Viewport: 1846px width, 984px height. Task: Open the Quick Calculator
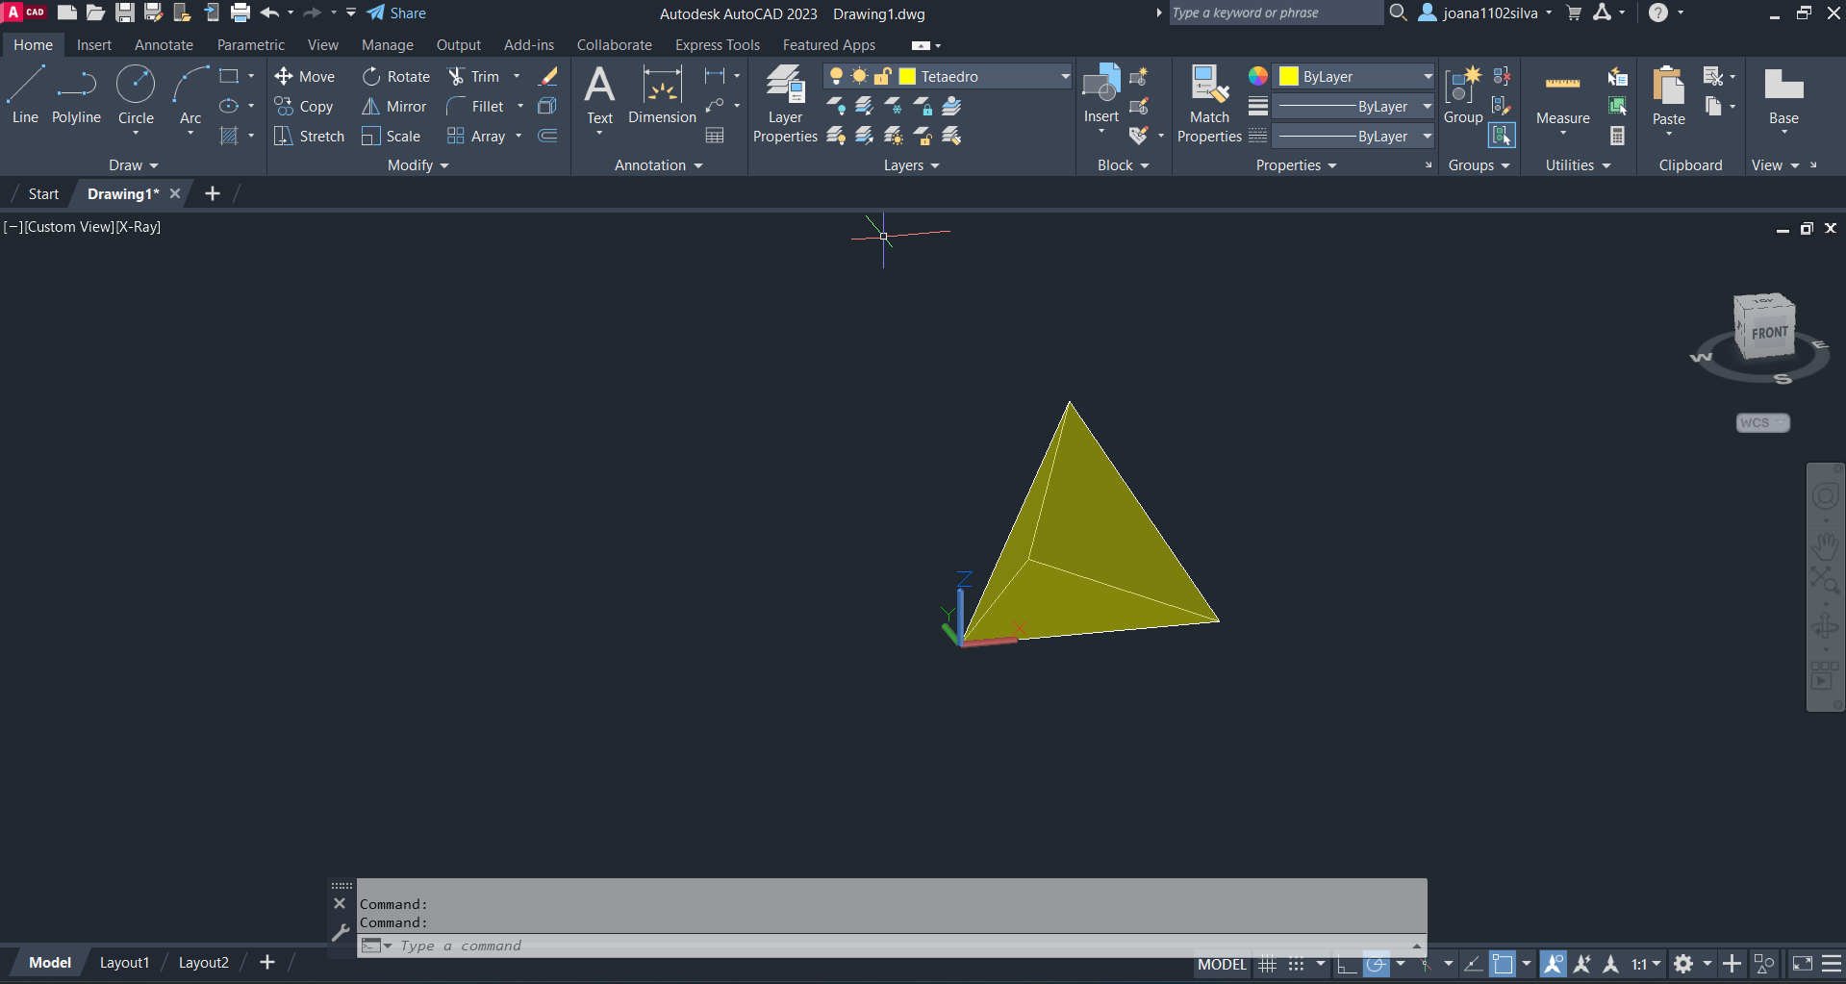tap(1617, 136)
